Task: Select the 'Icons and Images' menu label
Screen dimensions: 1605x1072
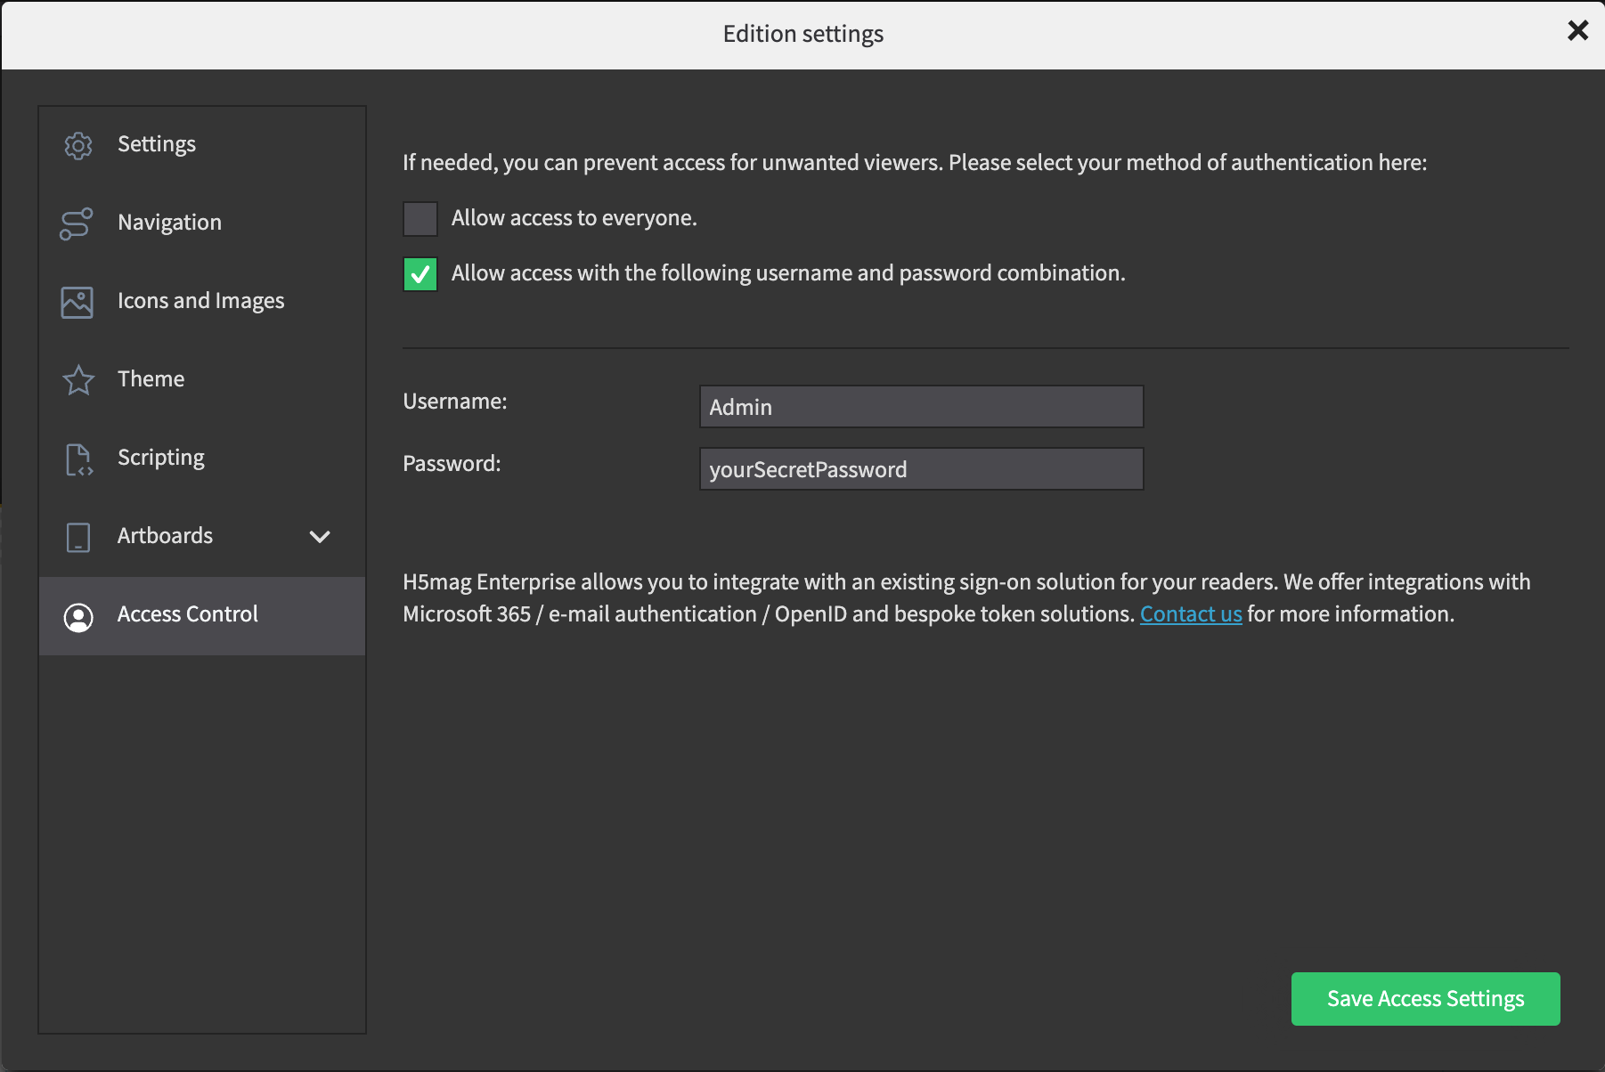Action: point(201,301)
